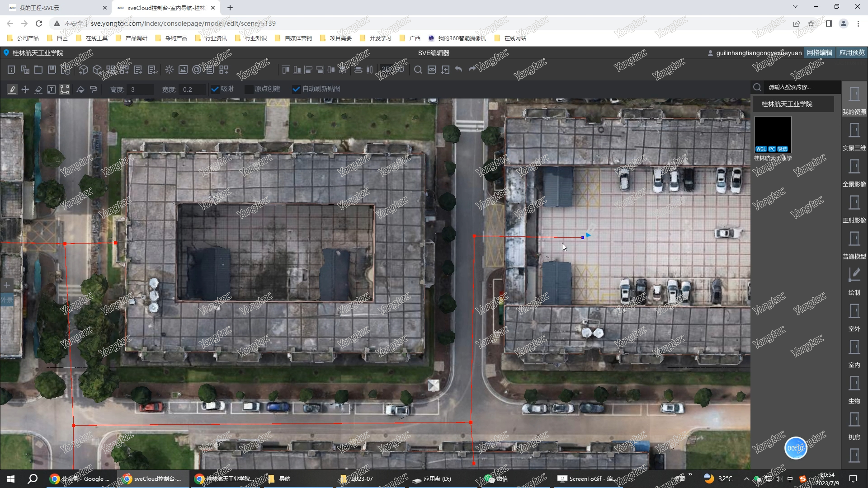Open the 室外 resource tab

click(854, 317)
